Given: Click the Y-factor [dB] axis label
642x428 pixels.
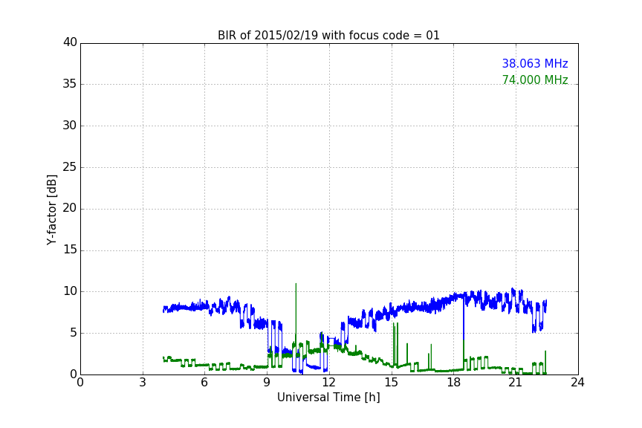Looking at the screenshot, I should [51, 210].
